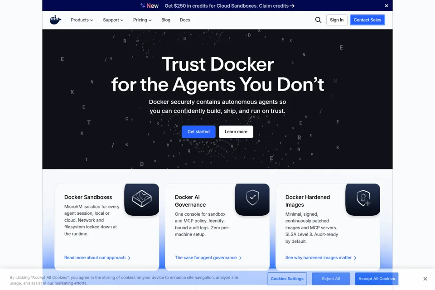Expand the Products menu
Screen dimensions: 435x290
pyautogui.click(x=82, y=20)
